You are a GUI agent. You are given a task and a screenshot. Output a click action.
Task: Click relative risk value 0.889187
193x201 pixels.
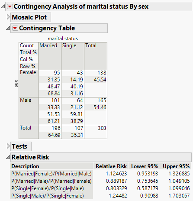coord(116,181)
